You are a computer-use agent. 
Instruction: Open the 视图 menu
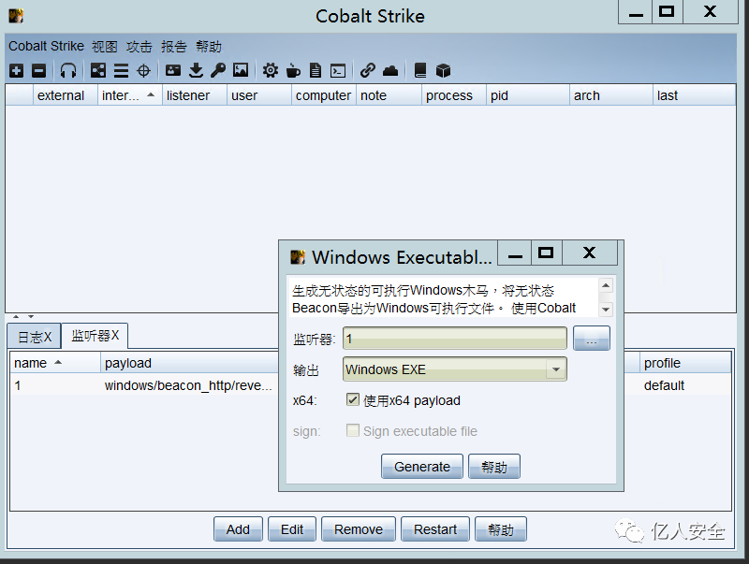coord(105,46)
